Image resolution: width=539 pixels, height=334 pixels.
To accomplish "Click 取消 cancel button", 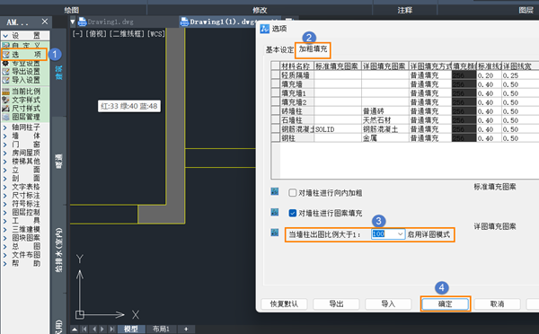I will click(x=497, y=304).
